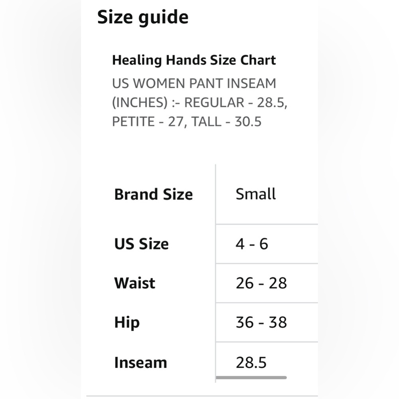Click the separator line under the Small cell
Screen dimensions: 399x399
(267, 224)
